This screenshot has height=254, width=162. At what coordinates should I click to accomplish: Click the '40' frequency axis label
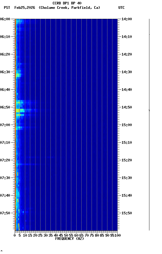[x=56, y=235]
